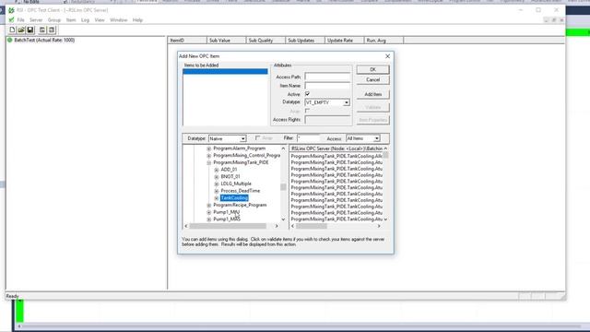590x332 pixels.
Task: Expand the Pump1_MAJ tree node
Action: point(209,213)
